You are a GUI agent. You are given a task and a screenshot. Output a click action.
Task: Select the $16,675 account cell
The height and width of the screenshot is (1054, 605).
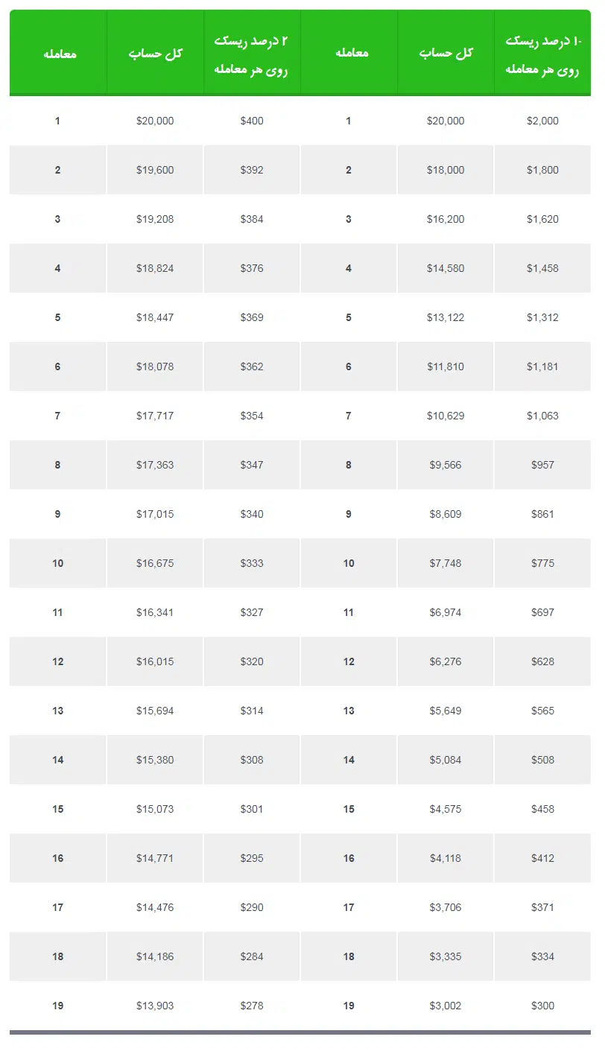pos(155,563)
